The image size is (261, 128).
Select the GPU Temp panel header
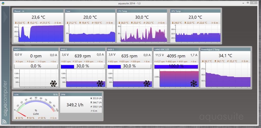(x=195, y=11)
